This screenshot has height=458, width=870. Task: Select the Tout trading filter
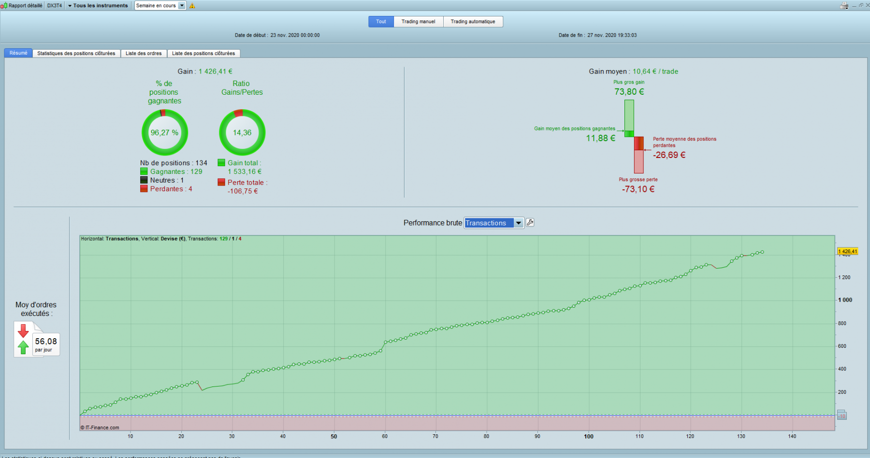point(381,22)
